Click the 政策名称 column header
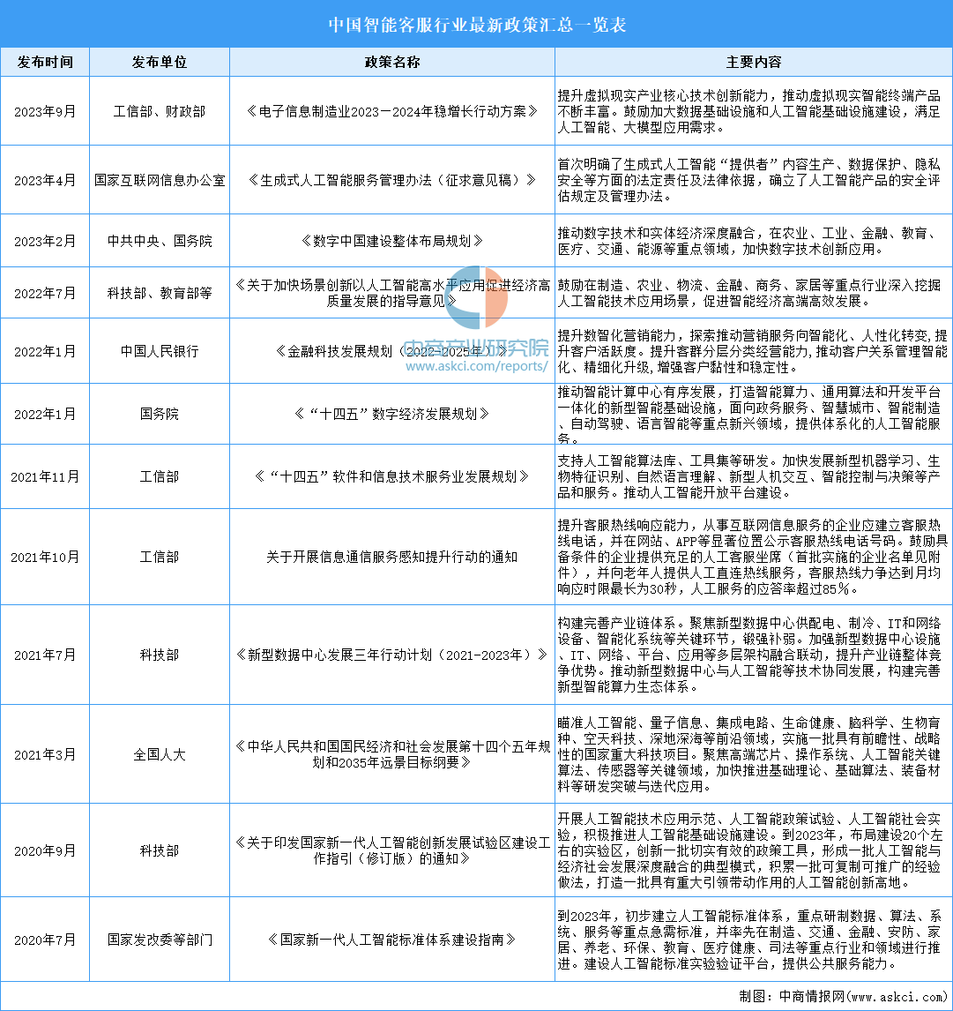This screenshot has height=1011, width=953. (x=391, y=62)
